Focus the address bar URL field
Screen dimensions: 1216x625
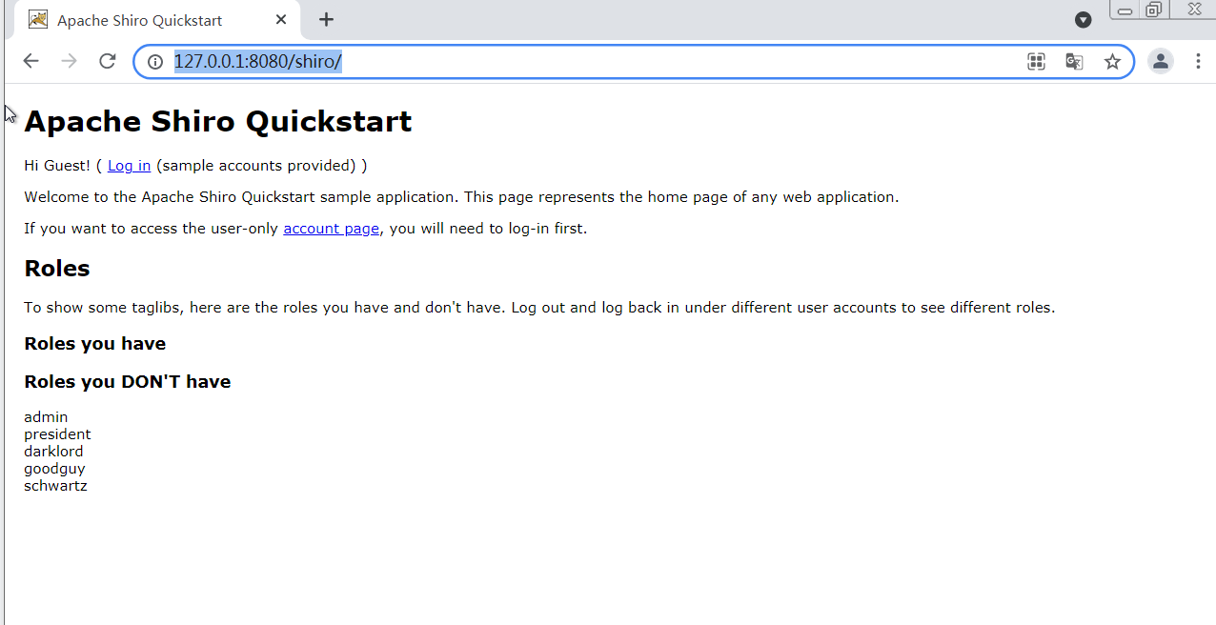coord(572,62)
